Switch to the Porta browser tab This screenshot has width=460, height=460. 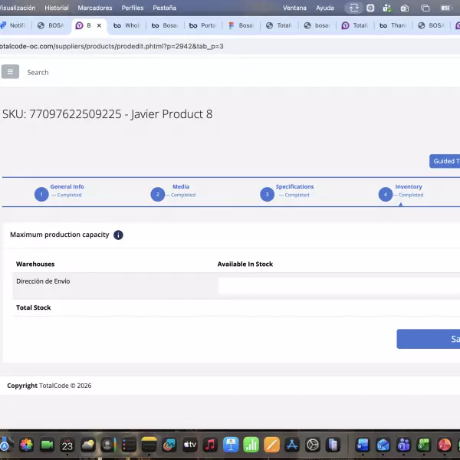click(203, 25)
